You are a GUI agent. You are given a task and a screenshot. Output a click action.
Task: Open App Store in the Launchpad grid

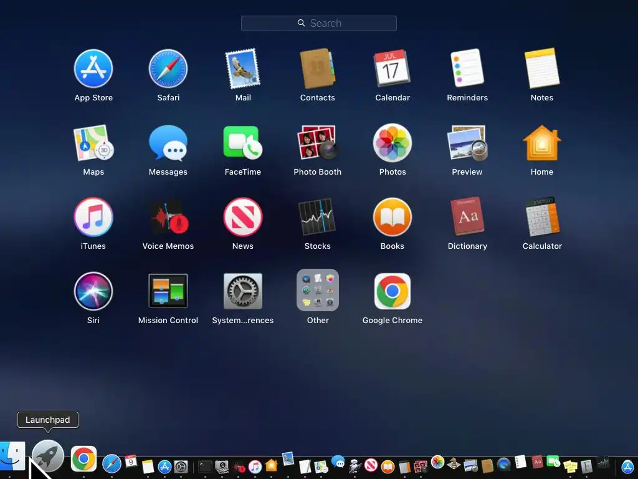(93, 69)
